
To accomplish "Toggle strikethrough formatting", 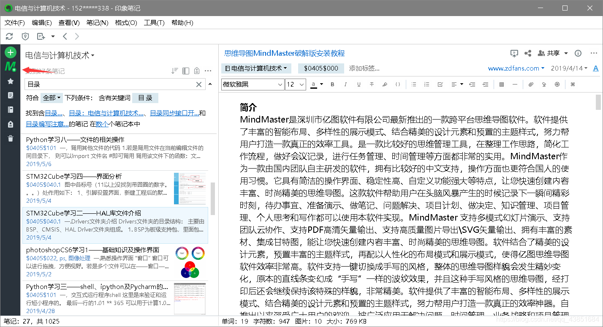I will click(x=372, y=84).
